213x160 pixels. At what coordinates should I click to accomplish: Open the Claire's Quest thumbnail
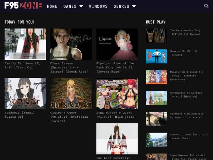[71, 94]
